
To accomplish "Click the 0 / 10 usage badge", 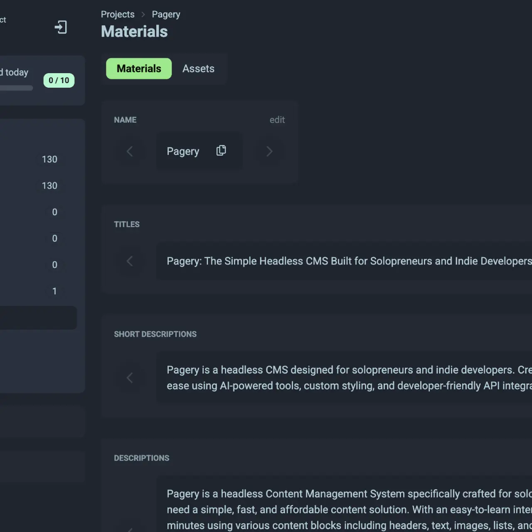I will (x=59, y=81).
